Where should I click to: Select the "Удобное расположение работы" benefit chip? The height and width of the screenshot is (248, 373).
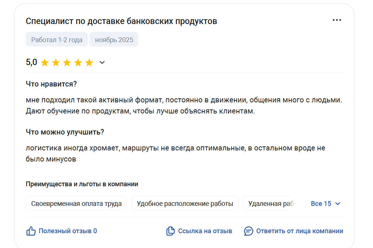tap(185, 204)
